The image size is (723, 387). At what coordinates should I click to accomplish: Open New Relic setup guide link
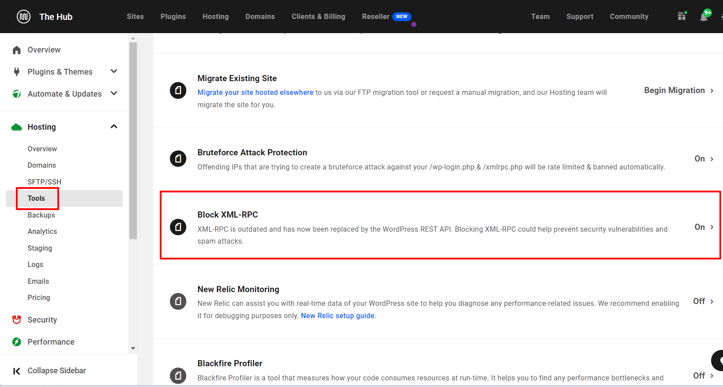338,316
